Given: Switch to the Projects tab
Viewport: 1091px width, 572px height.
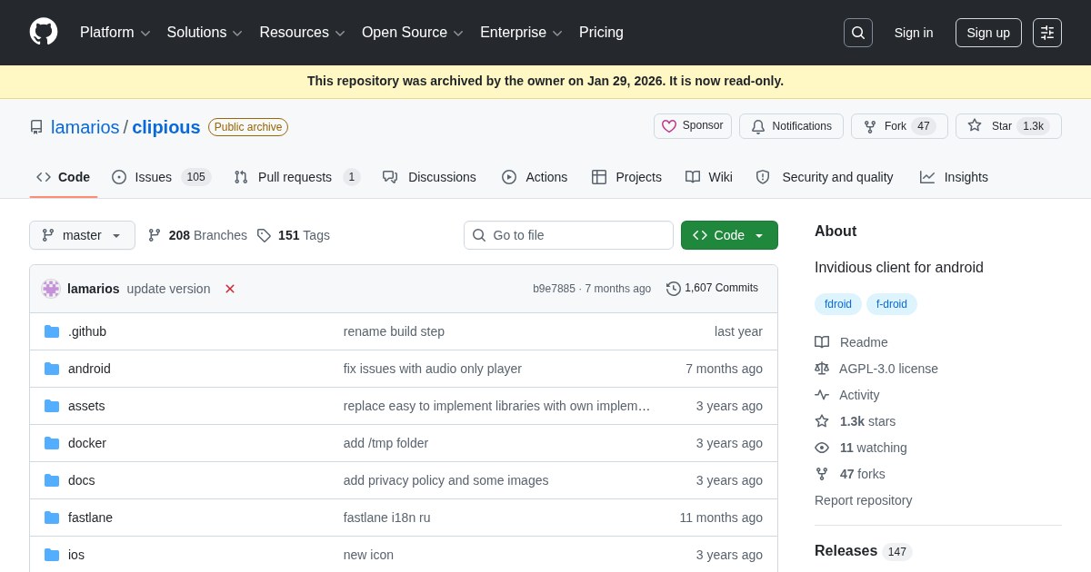Looking at the screenshot, I should [x=626, y=177].
